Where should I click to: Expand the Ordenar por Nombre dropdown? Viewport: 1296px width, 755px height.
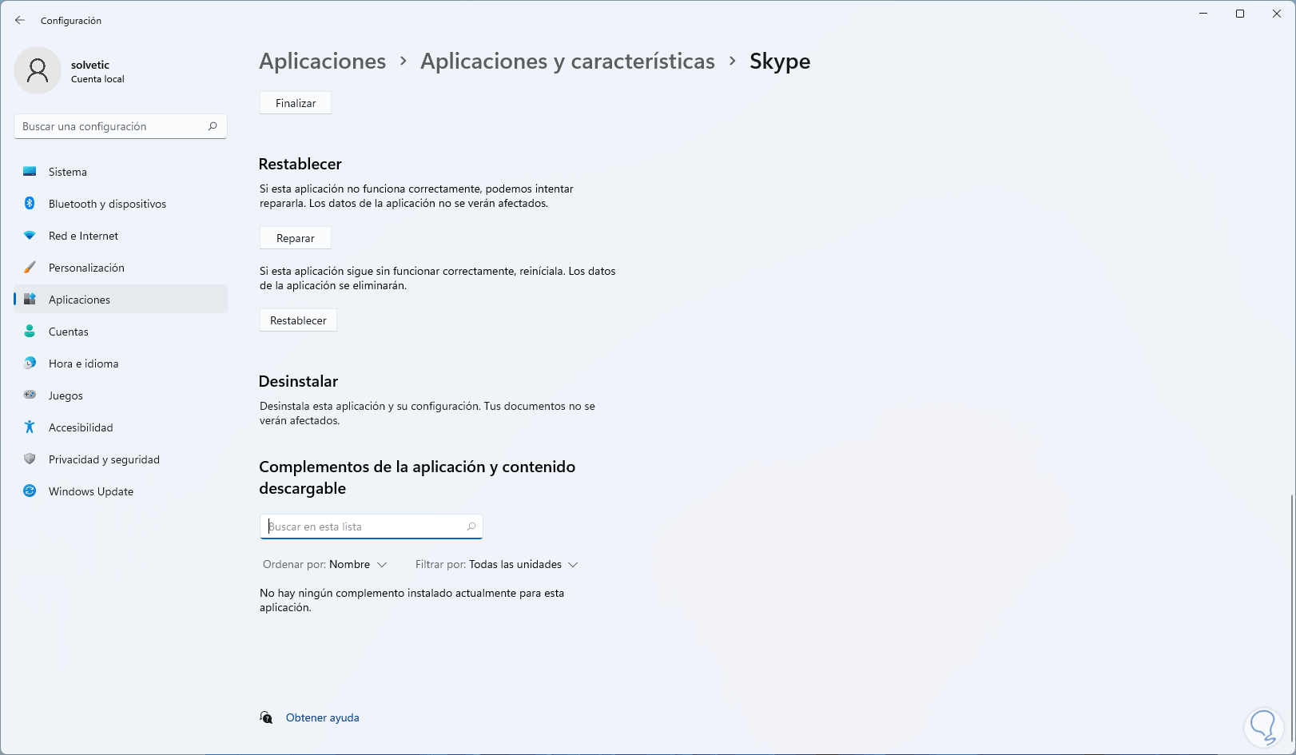325,565
